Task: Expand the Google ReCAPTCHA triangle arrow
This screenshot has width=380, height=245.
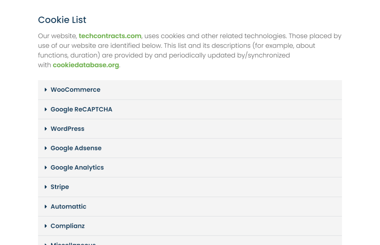Action: coord(46,109)
